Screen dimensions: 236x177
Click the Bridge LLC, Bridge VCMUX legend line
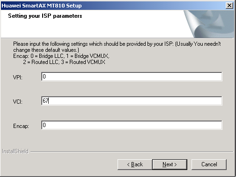pyautogui.click(x=61, y=56)
